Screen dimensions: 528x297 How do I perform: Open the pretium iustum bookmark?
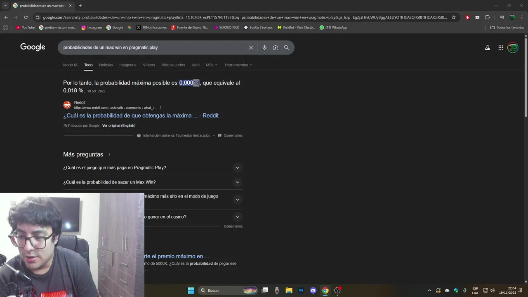pyautogui.click(x=58, y=28)
